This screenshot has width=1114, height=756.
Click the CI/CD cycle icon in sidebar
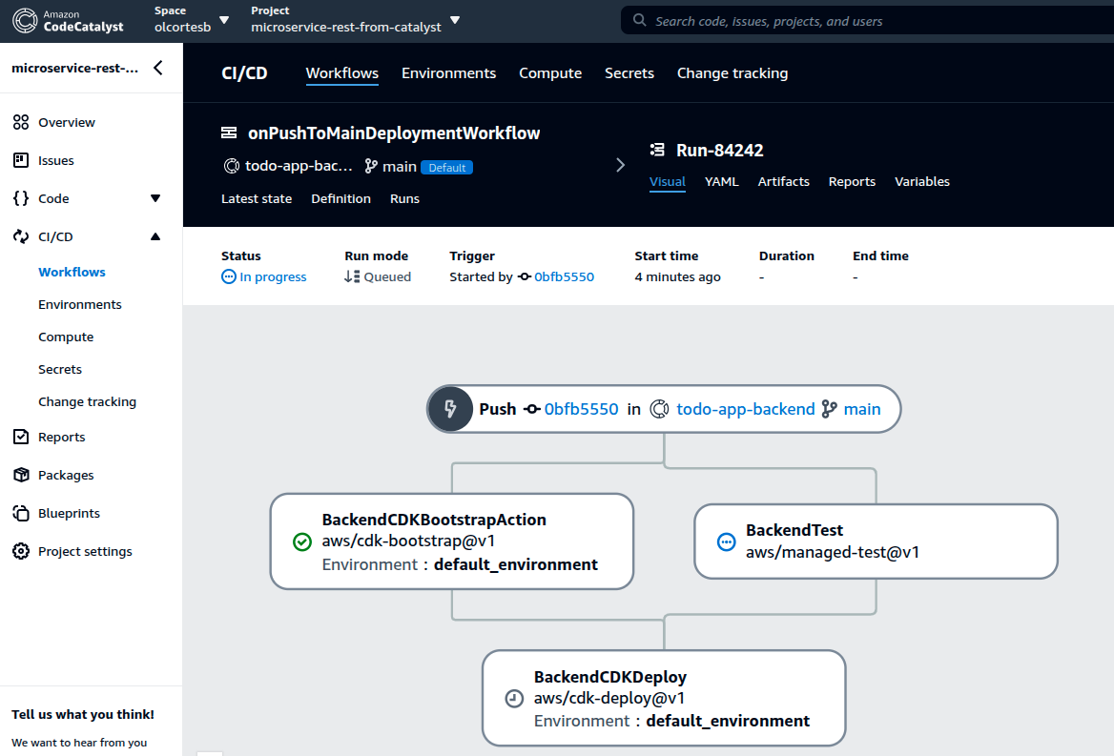(21, 236)
